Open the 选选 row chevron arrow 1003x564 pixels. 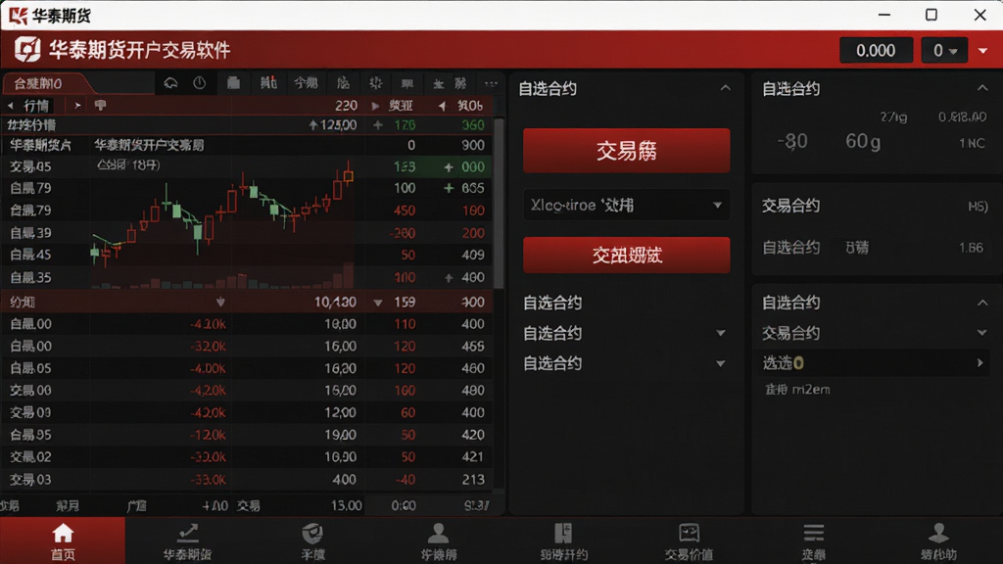pyautogui.click(x=979, y=362)
